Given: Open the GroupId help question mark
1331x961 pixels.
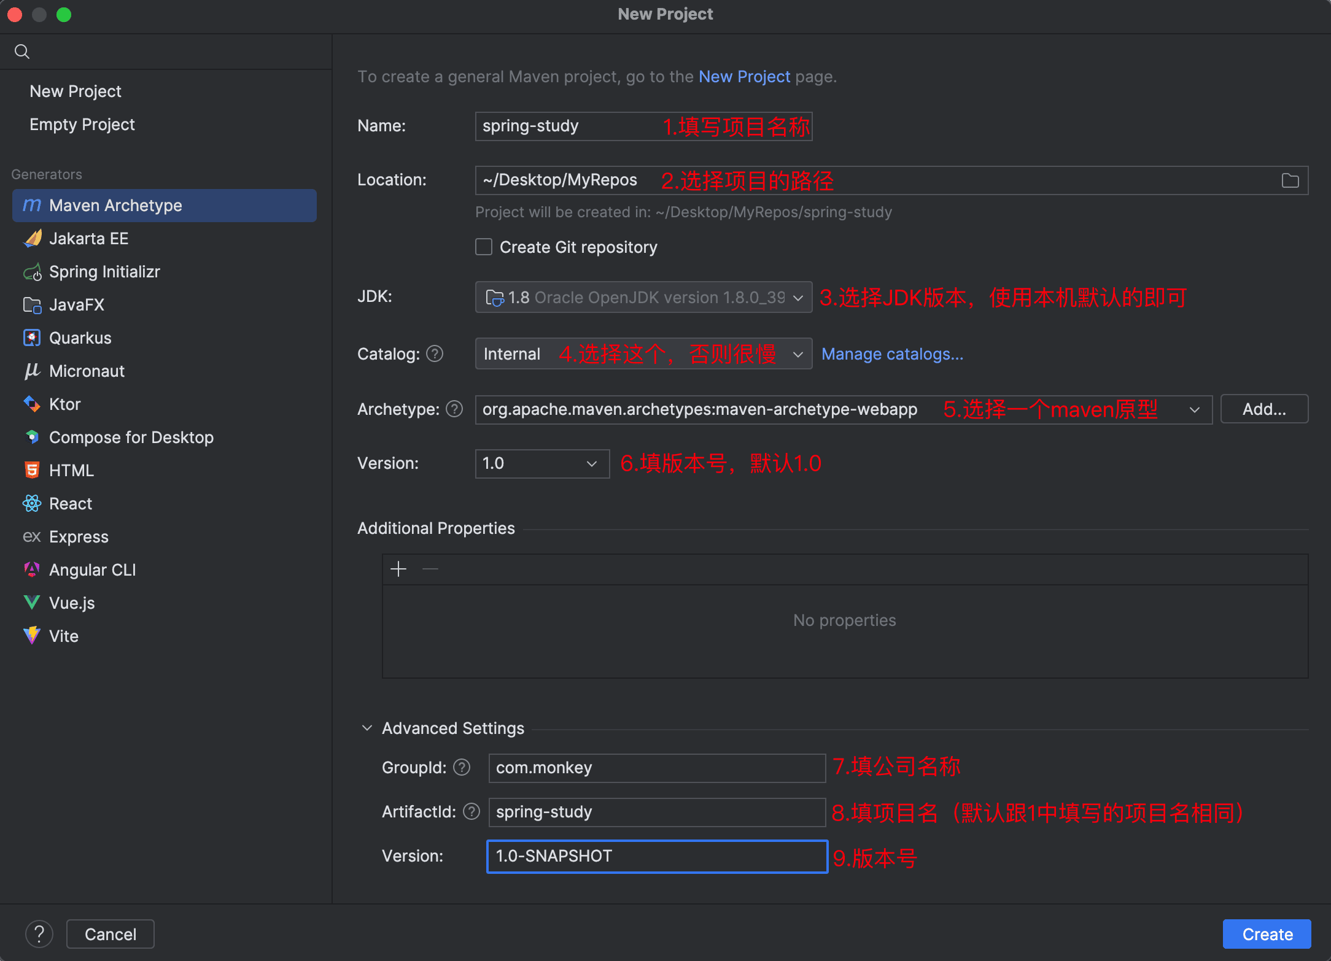Looking at the screenshot, I should click(462, 768).
